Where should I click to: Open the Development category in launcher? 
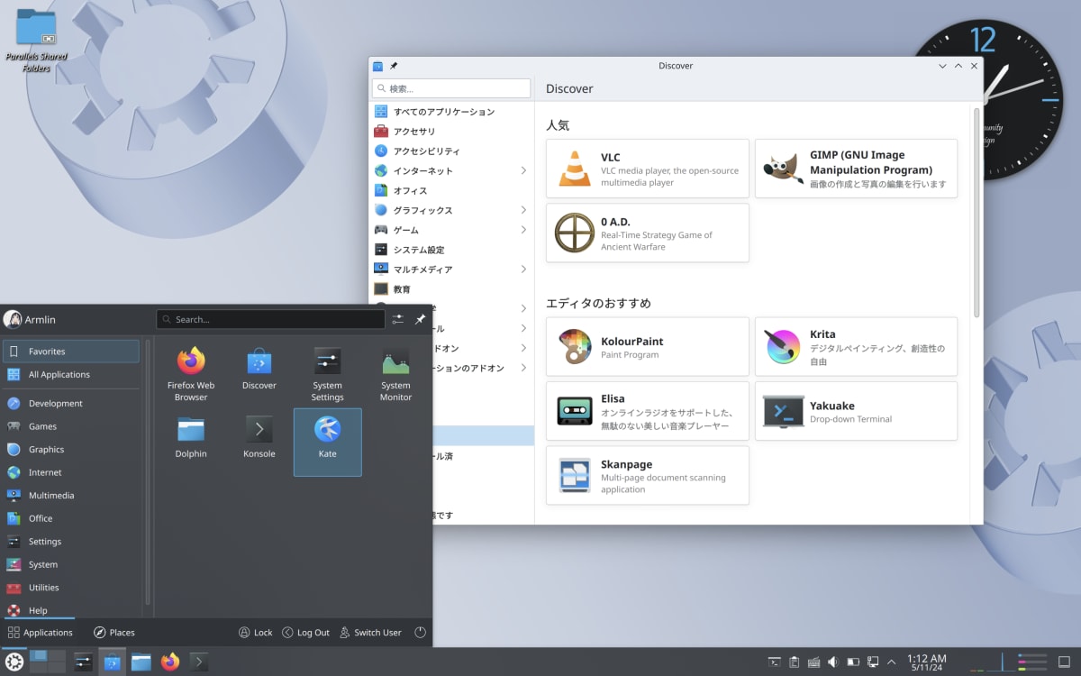pyautogui.click(x=71, y=404)
